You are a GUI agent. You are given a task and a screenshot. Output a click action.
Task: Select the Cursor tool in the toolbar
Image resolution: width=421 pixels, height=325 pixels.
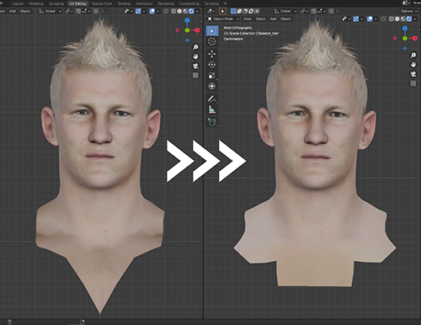[x=212, y=41]
